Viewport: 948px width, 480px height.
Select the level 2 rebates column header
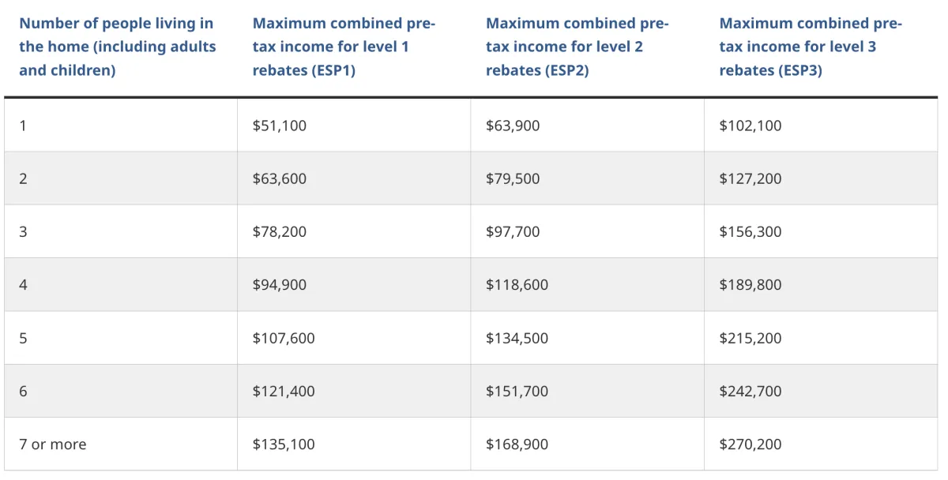click(577, 47)
